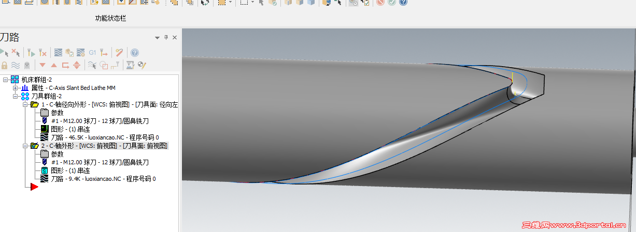The width and height of the screenshot is (636, 232).
Task: Open orange selection dropdown arrow in top toolbar
Action: click(x=231, y=3)
